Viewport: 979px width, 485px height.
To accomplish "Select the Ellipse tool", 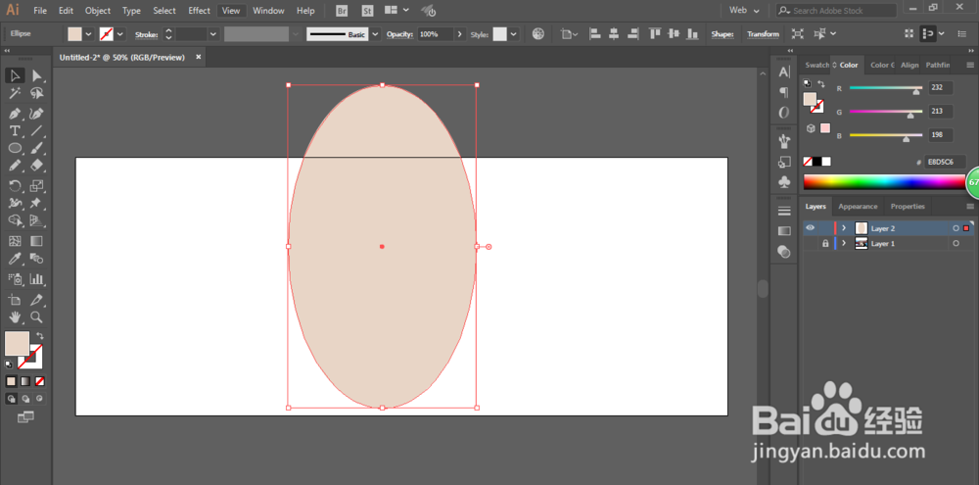I will (x=15, y=148).
